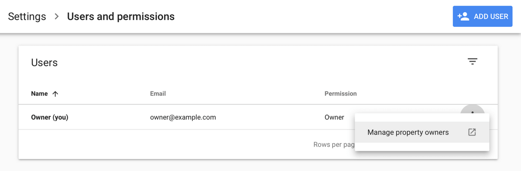Image resolution: width=521 pixels, height=171 pixels.
Task: Dismiss menu by clicking gray page background
Action: (x=260, y=165)
